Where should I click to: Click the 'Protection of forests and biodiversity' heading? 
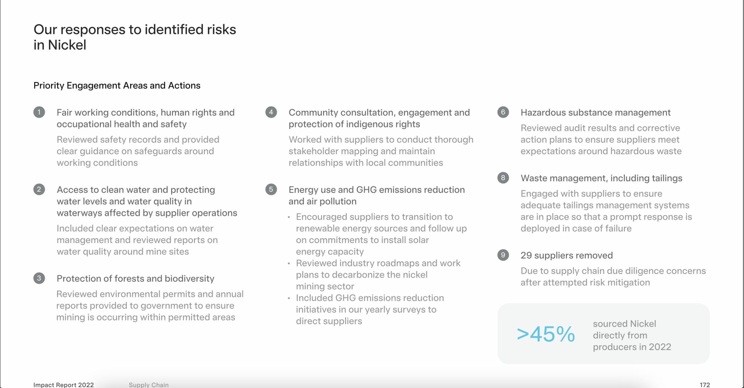coord(136,279)
